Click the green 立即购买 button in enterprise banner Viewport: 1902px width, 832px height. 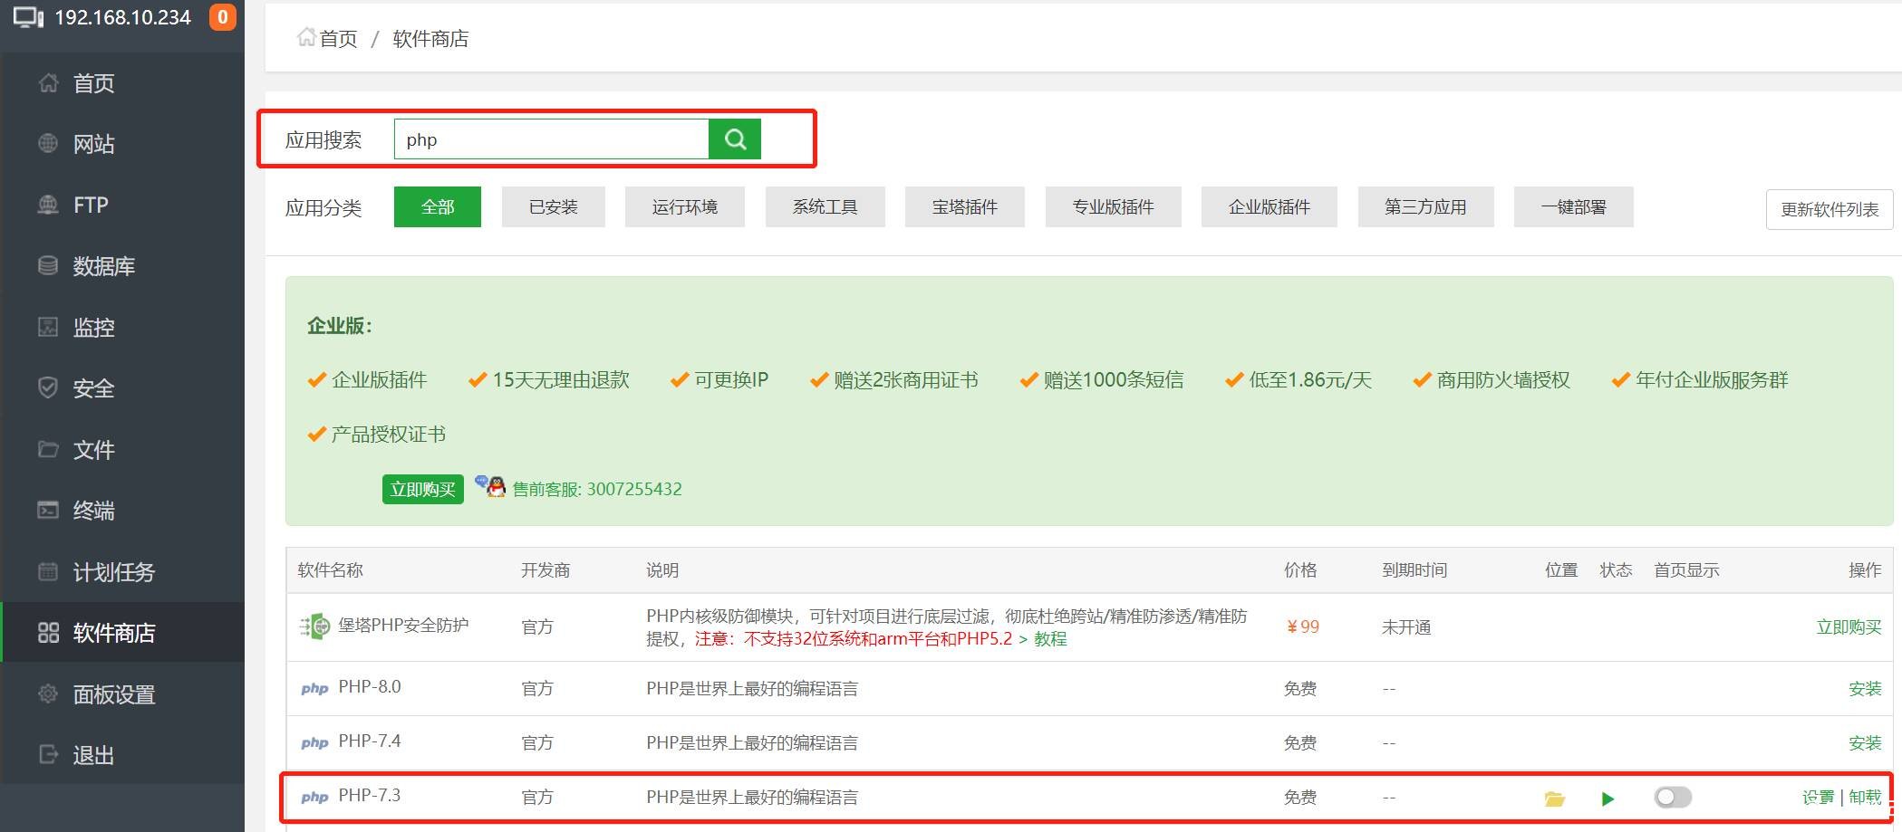point(422,489)
